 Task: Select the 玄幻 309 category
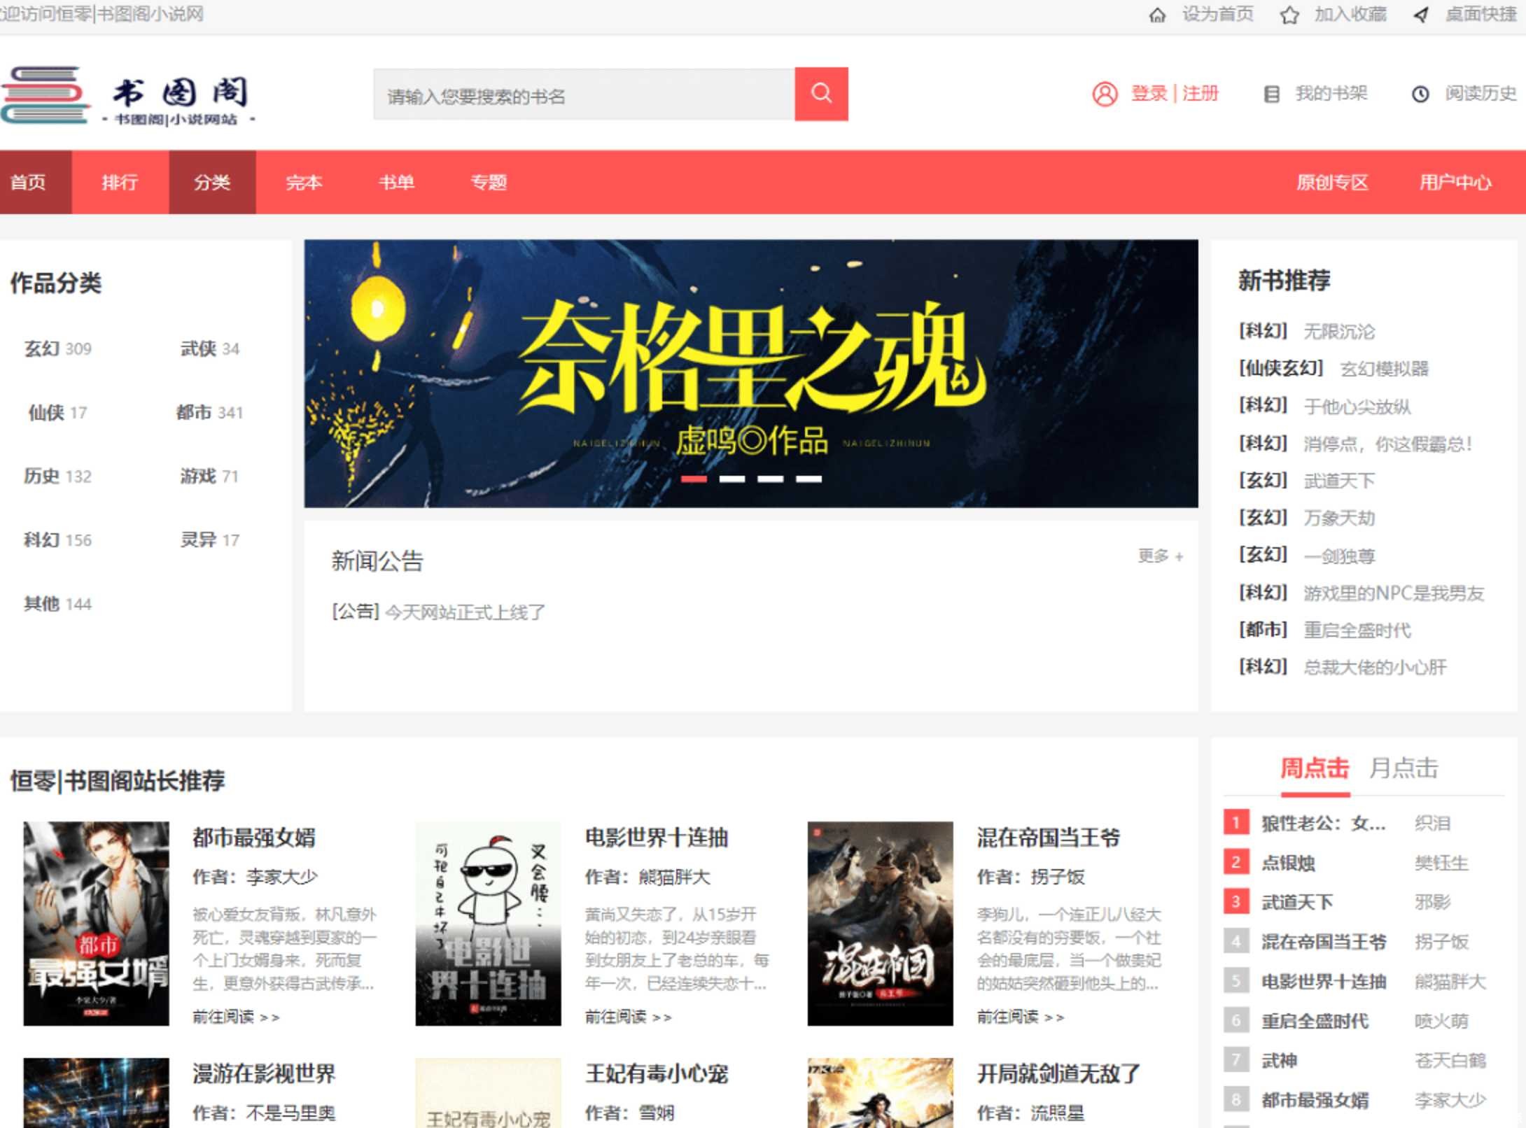point(58,348)
